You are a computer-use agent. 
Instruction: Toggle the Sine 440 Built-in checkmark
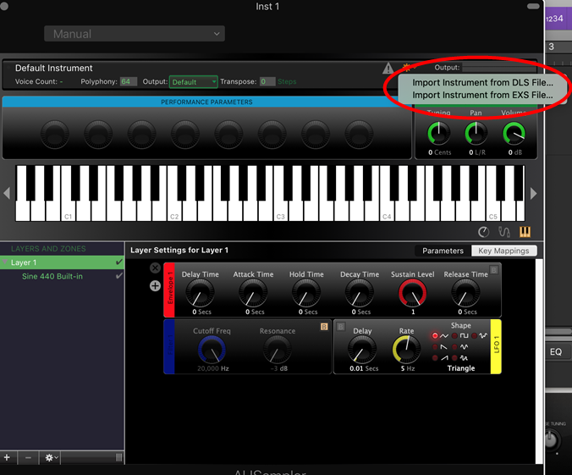[119, 276]
